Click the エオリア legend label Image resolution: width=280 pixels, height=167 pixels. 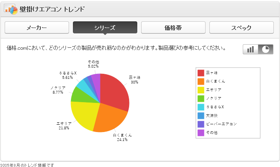click(x=214, y=90)
